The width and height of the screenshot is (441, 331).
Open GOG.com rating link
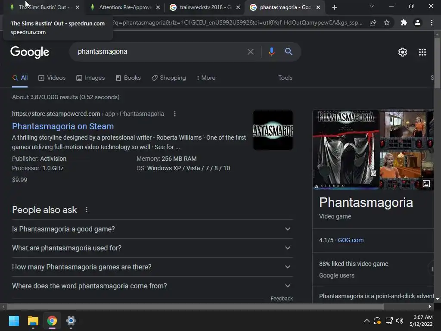coord(351,240)
